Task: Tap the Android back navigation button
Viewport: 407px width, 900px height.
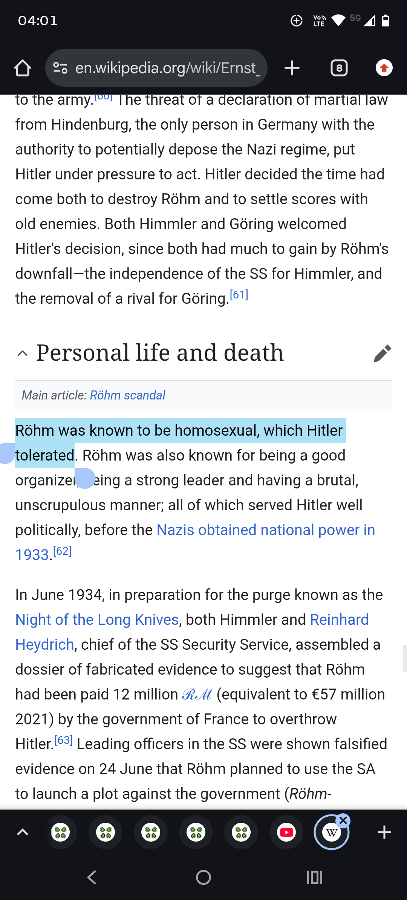Action: [92, 877]
